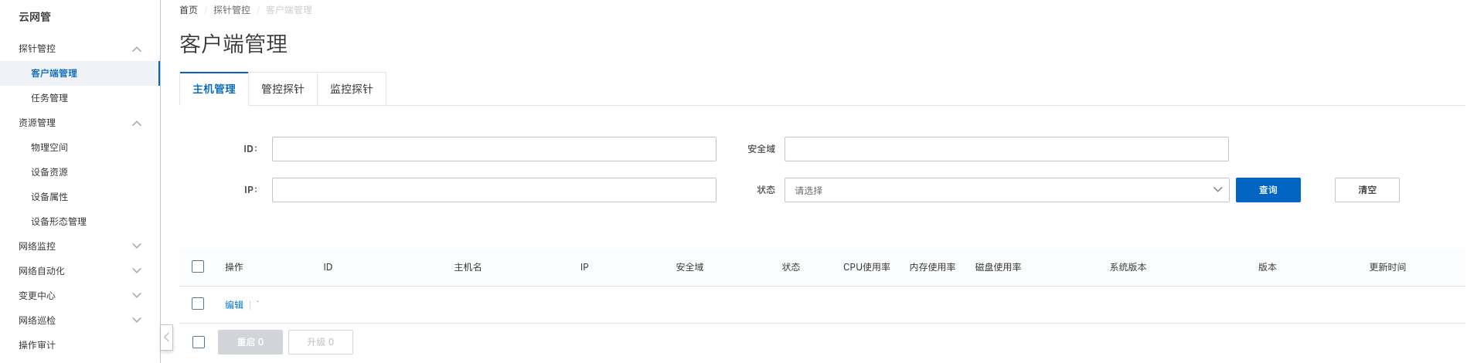Image resolution: width=1484 pixels, height=363 pixels.
Task: Expand the 变更中心 menu
Action: click(80, 296)
